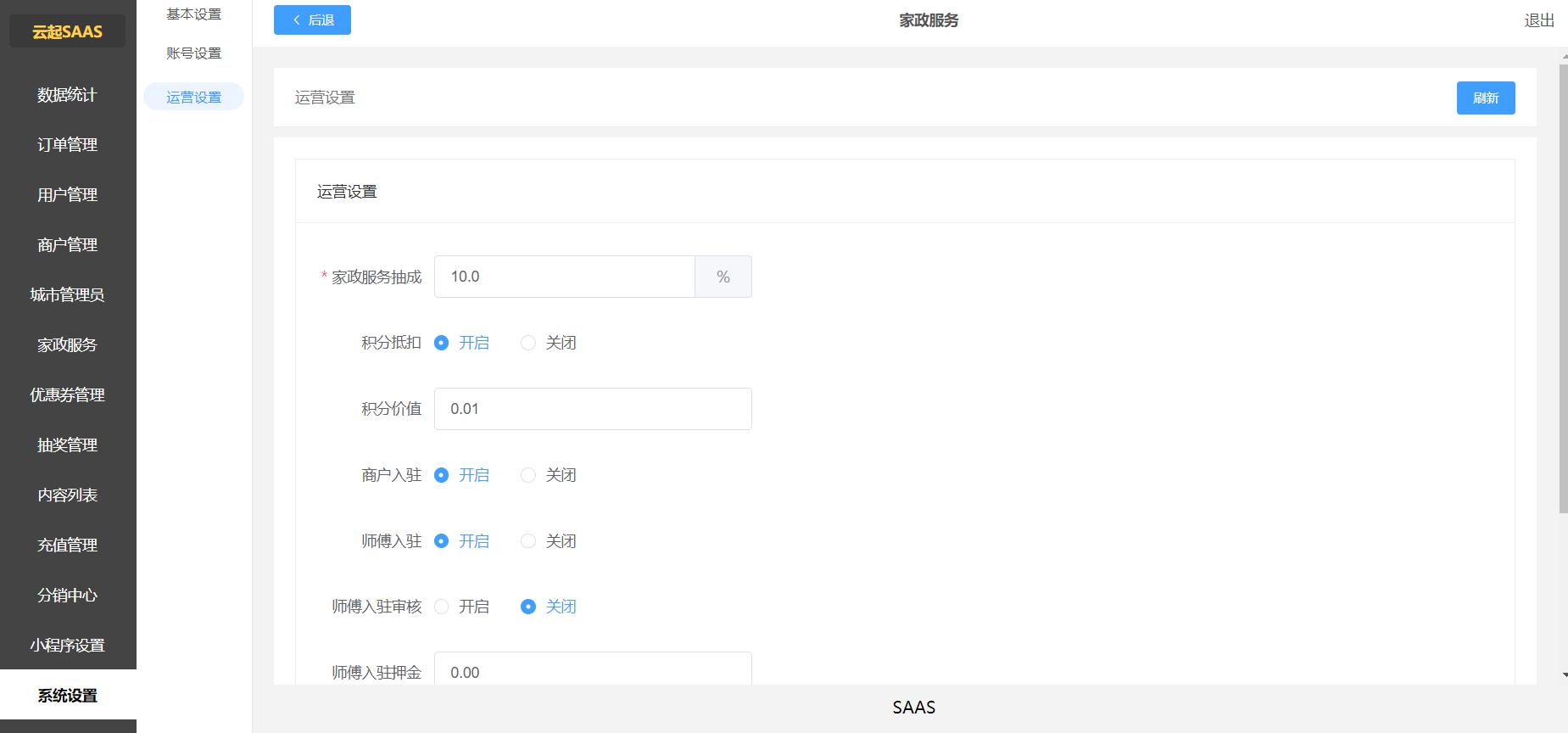Focus the 家政服务抽成 input field
Screen dimensions: 1568x733
pyautogui.click(x=565, y=277)
